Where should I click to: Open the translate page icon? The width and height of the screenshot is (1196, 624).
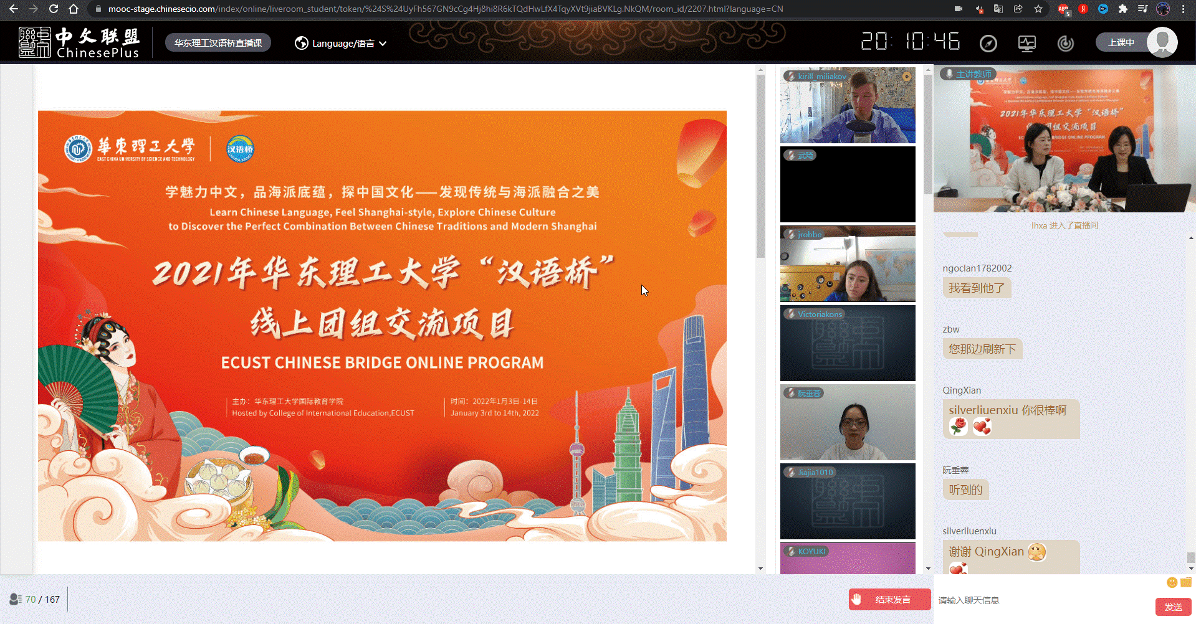coord(998,9)
